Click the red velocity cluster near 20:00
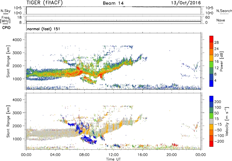232x161 pixels. coord(175,144)
